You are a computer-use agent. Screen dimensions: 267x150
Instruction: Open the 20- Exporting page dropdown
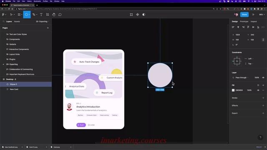point(43,22)
